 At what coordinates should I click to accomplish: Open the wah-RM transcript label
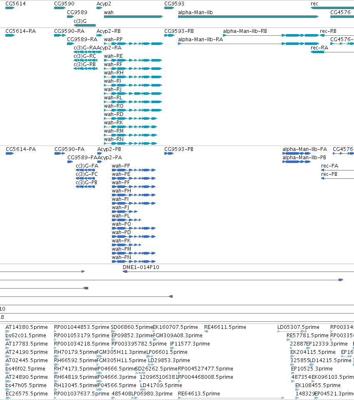[114, 131]
